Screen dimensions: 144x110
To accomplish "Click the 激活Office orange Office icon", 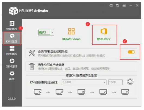I will [x=104, y=31].
